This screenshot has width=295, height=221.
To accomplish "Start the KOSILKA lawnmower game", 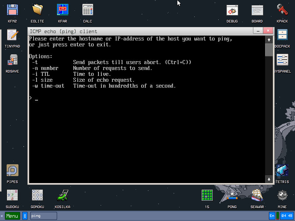I will tap(62, 195).
